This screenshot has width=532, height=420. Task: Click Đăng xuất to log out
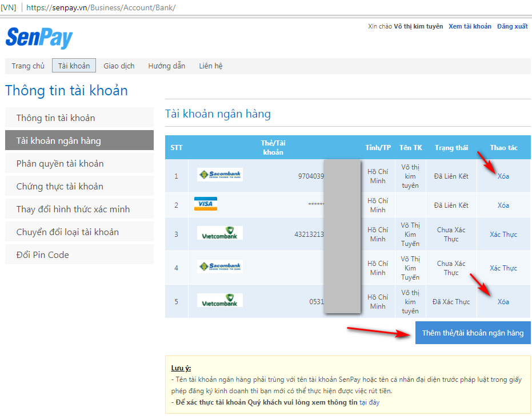pyautogui.click(x=512, y=26)
